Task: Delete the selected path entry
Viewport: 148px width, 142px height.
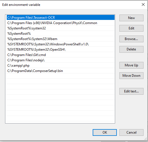Action: click(x=131, y=49)
